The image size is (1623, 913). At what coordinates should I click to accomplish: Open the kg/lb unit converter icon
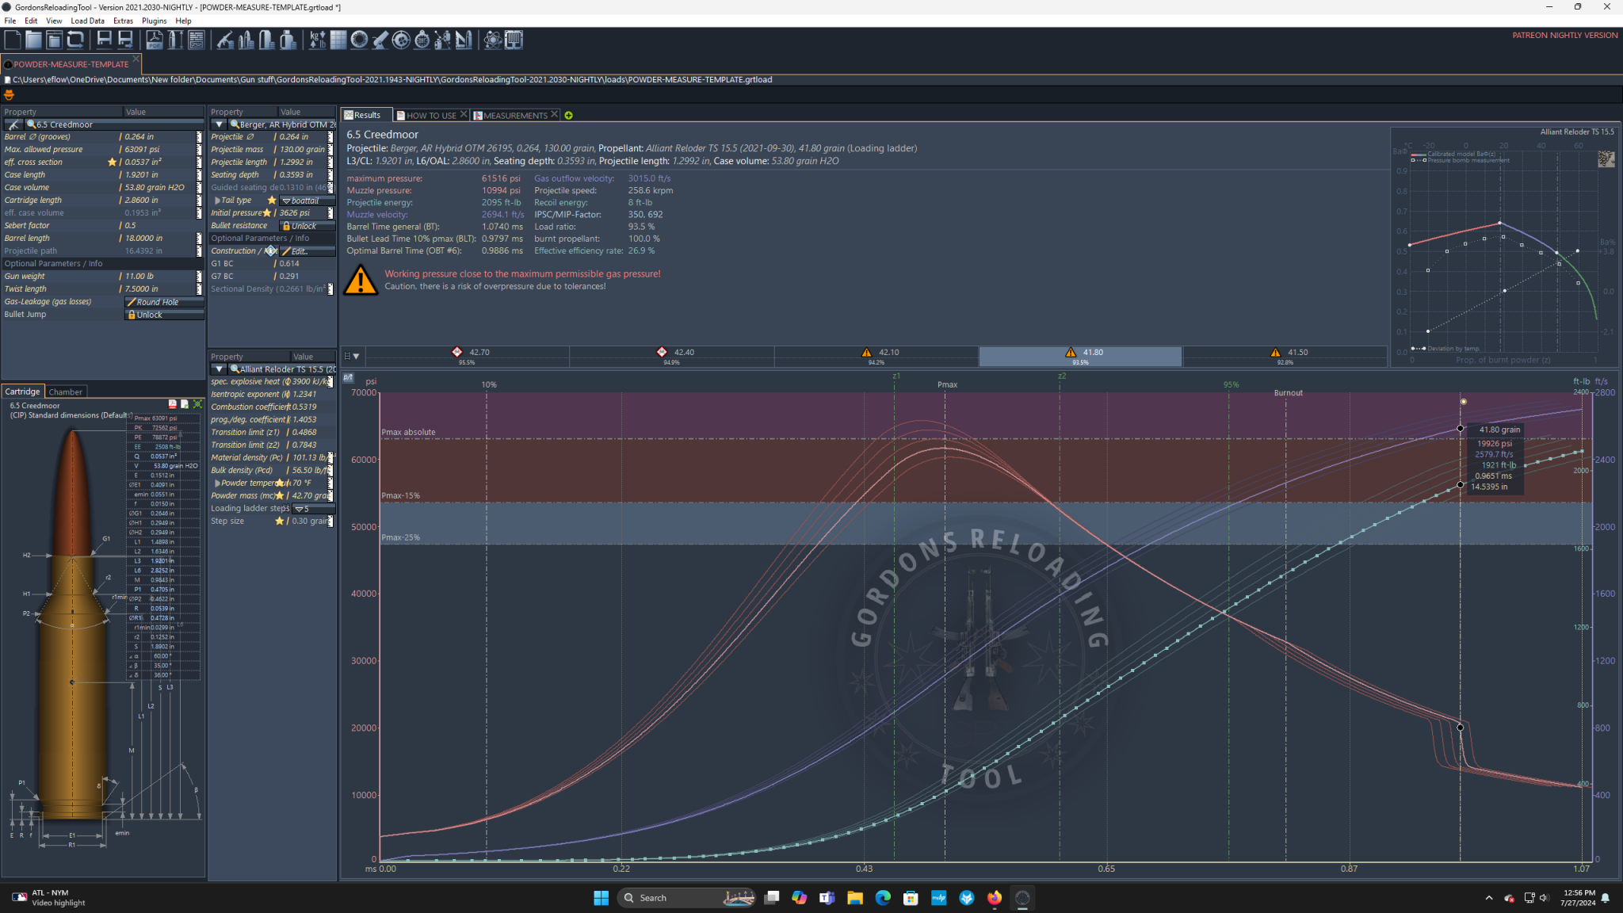(x=317, y=40)
